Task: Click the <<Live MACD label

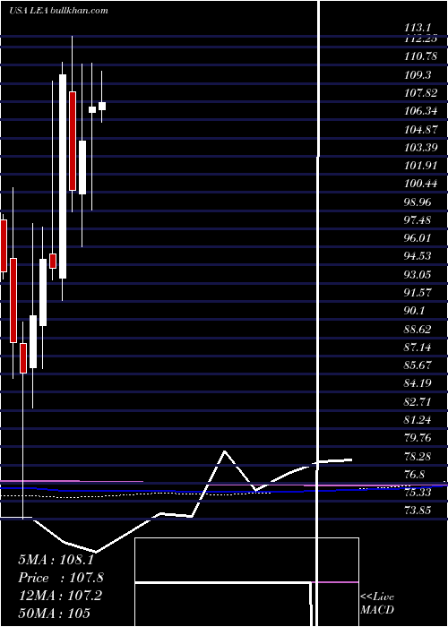Action: [x=377, y=604]
